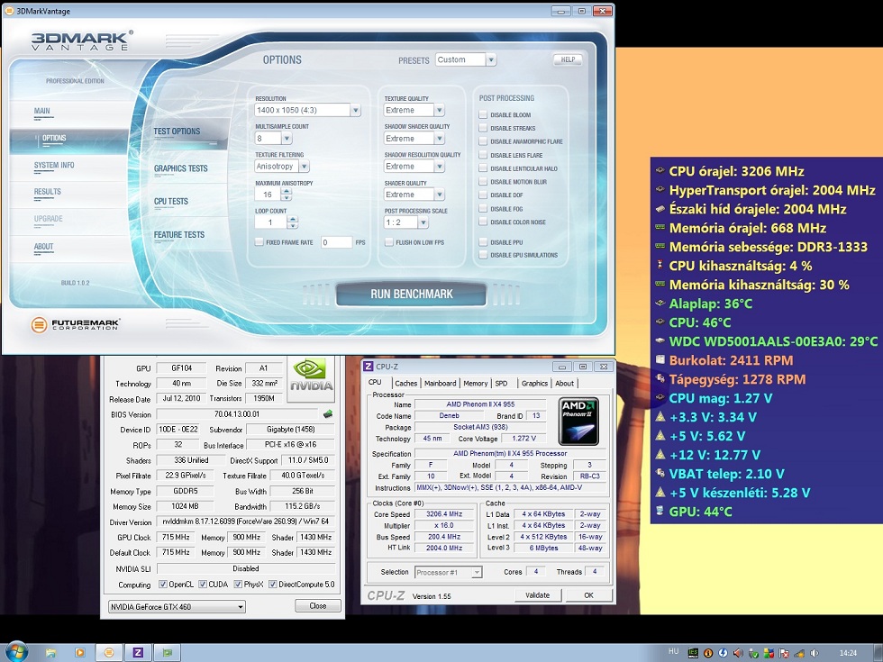Image resolution: width=883 pixels, height=662 pixels.
Task: Decrease Loop Count with down arrow
Action: tap(292, 226)
